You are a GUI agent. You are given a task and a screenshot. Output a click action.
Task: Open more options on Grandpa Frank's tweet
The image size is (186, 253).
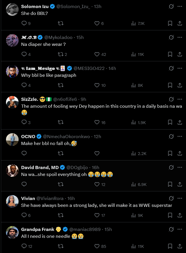click(x=180, y=229)
